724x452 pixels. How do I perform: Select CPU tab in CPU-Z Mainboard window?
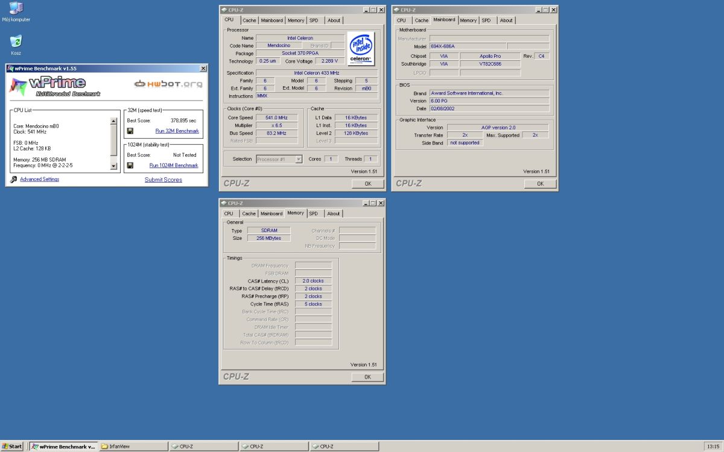tap(401, 20)
